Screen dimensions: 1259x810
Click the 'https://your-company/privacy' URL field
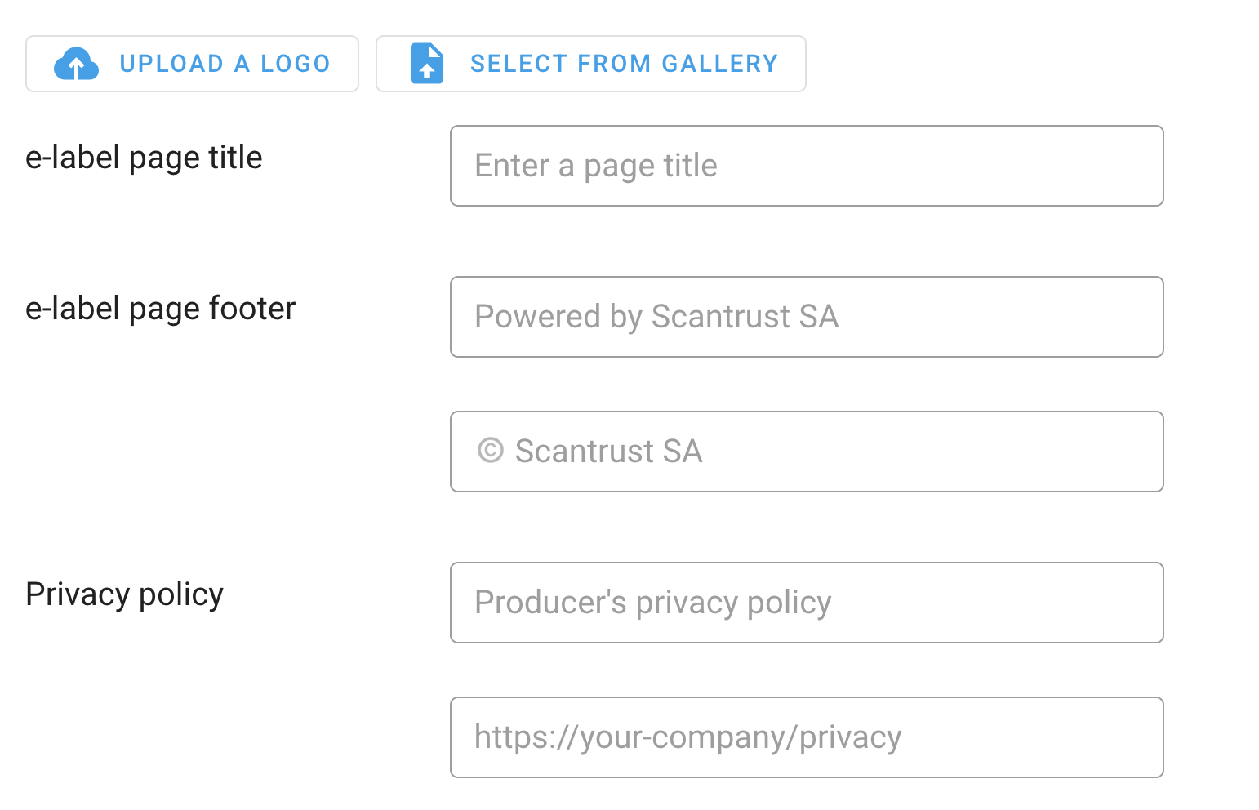(x=806, y=737)
